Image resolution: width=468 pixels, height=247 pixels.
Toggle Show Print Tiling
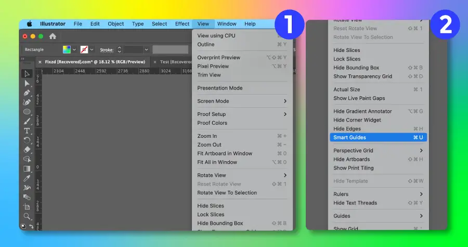click(378, 168)
